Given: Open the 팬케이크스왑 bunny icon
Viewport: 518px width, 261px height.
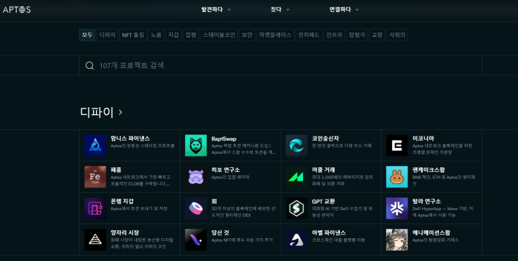Looking at the screenshot, I should point(397,177).
